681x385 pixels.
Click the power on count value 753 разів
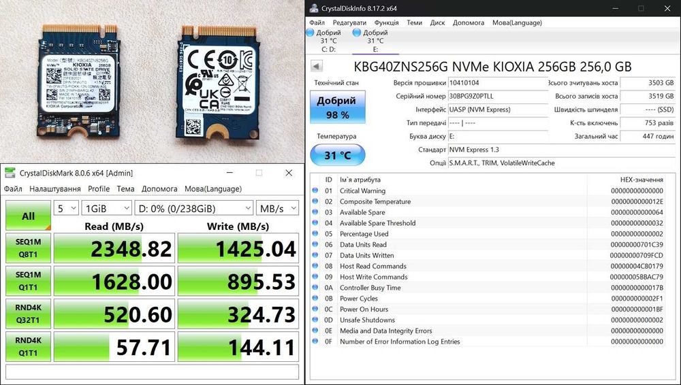click(x=648, y=123)
